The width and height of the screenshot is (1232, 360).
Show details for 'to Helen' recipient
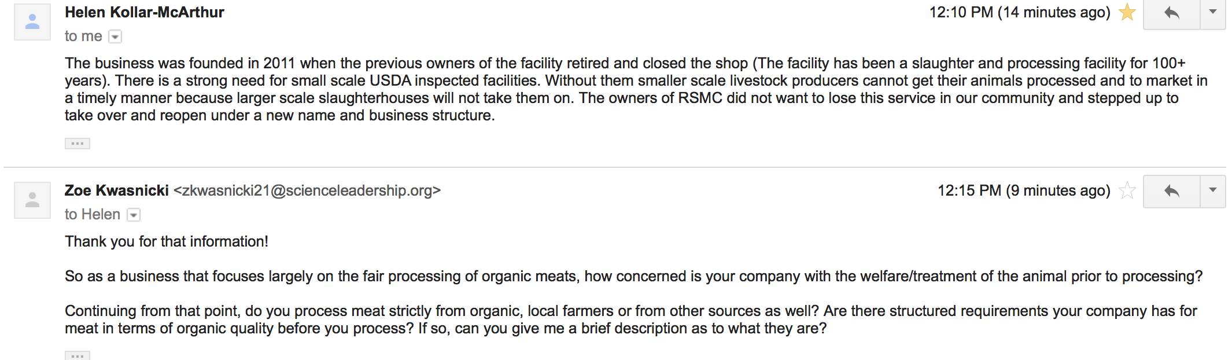pyautogui.click(x=134, y=215)
